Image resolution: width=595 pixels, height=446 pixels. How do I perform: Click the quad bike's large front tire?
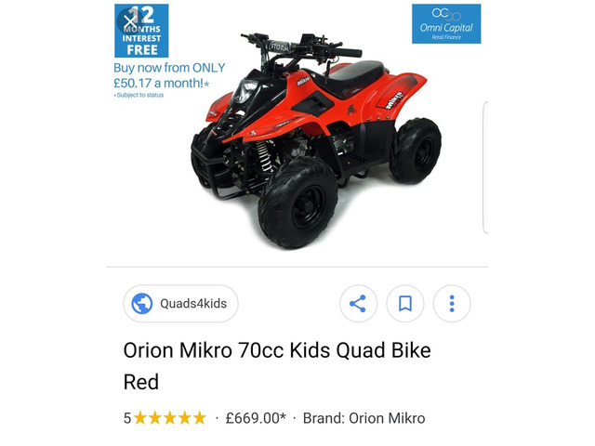pyautogui.click(x=297, y=203)
